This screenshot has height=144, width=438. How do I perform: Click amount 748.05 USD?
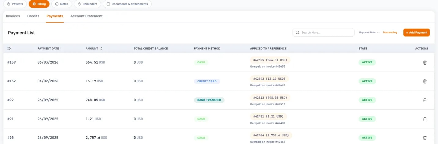[95, 100]
